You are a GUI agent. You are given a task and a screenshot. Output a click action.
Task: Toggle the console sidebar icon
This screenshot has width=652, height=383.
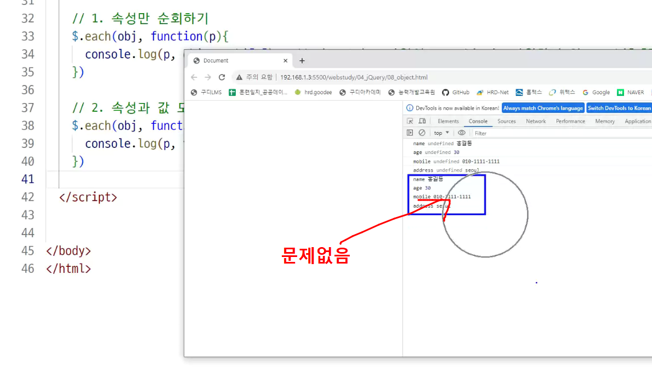coord(410,133)
